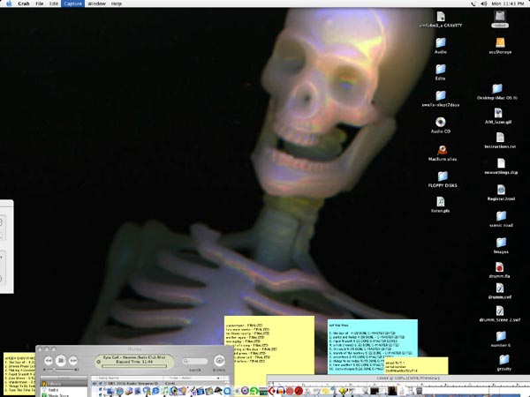The height and width of the screenshot is (397, 530).
Task: Open the highlighted Capture menu
Action: [72, 4]
